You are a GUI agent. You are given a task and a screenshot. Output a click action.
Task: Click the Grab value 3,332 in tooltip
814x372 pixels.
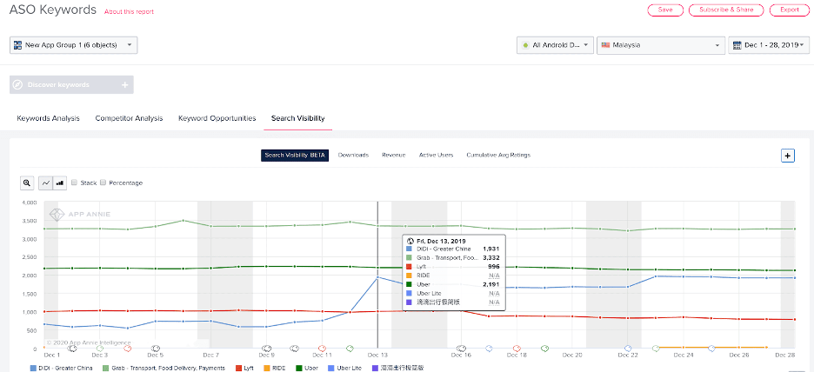[490, 258]
